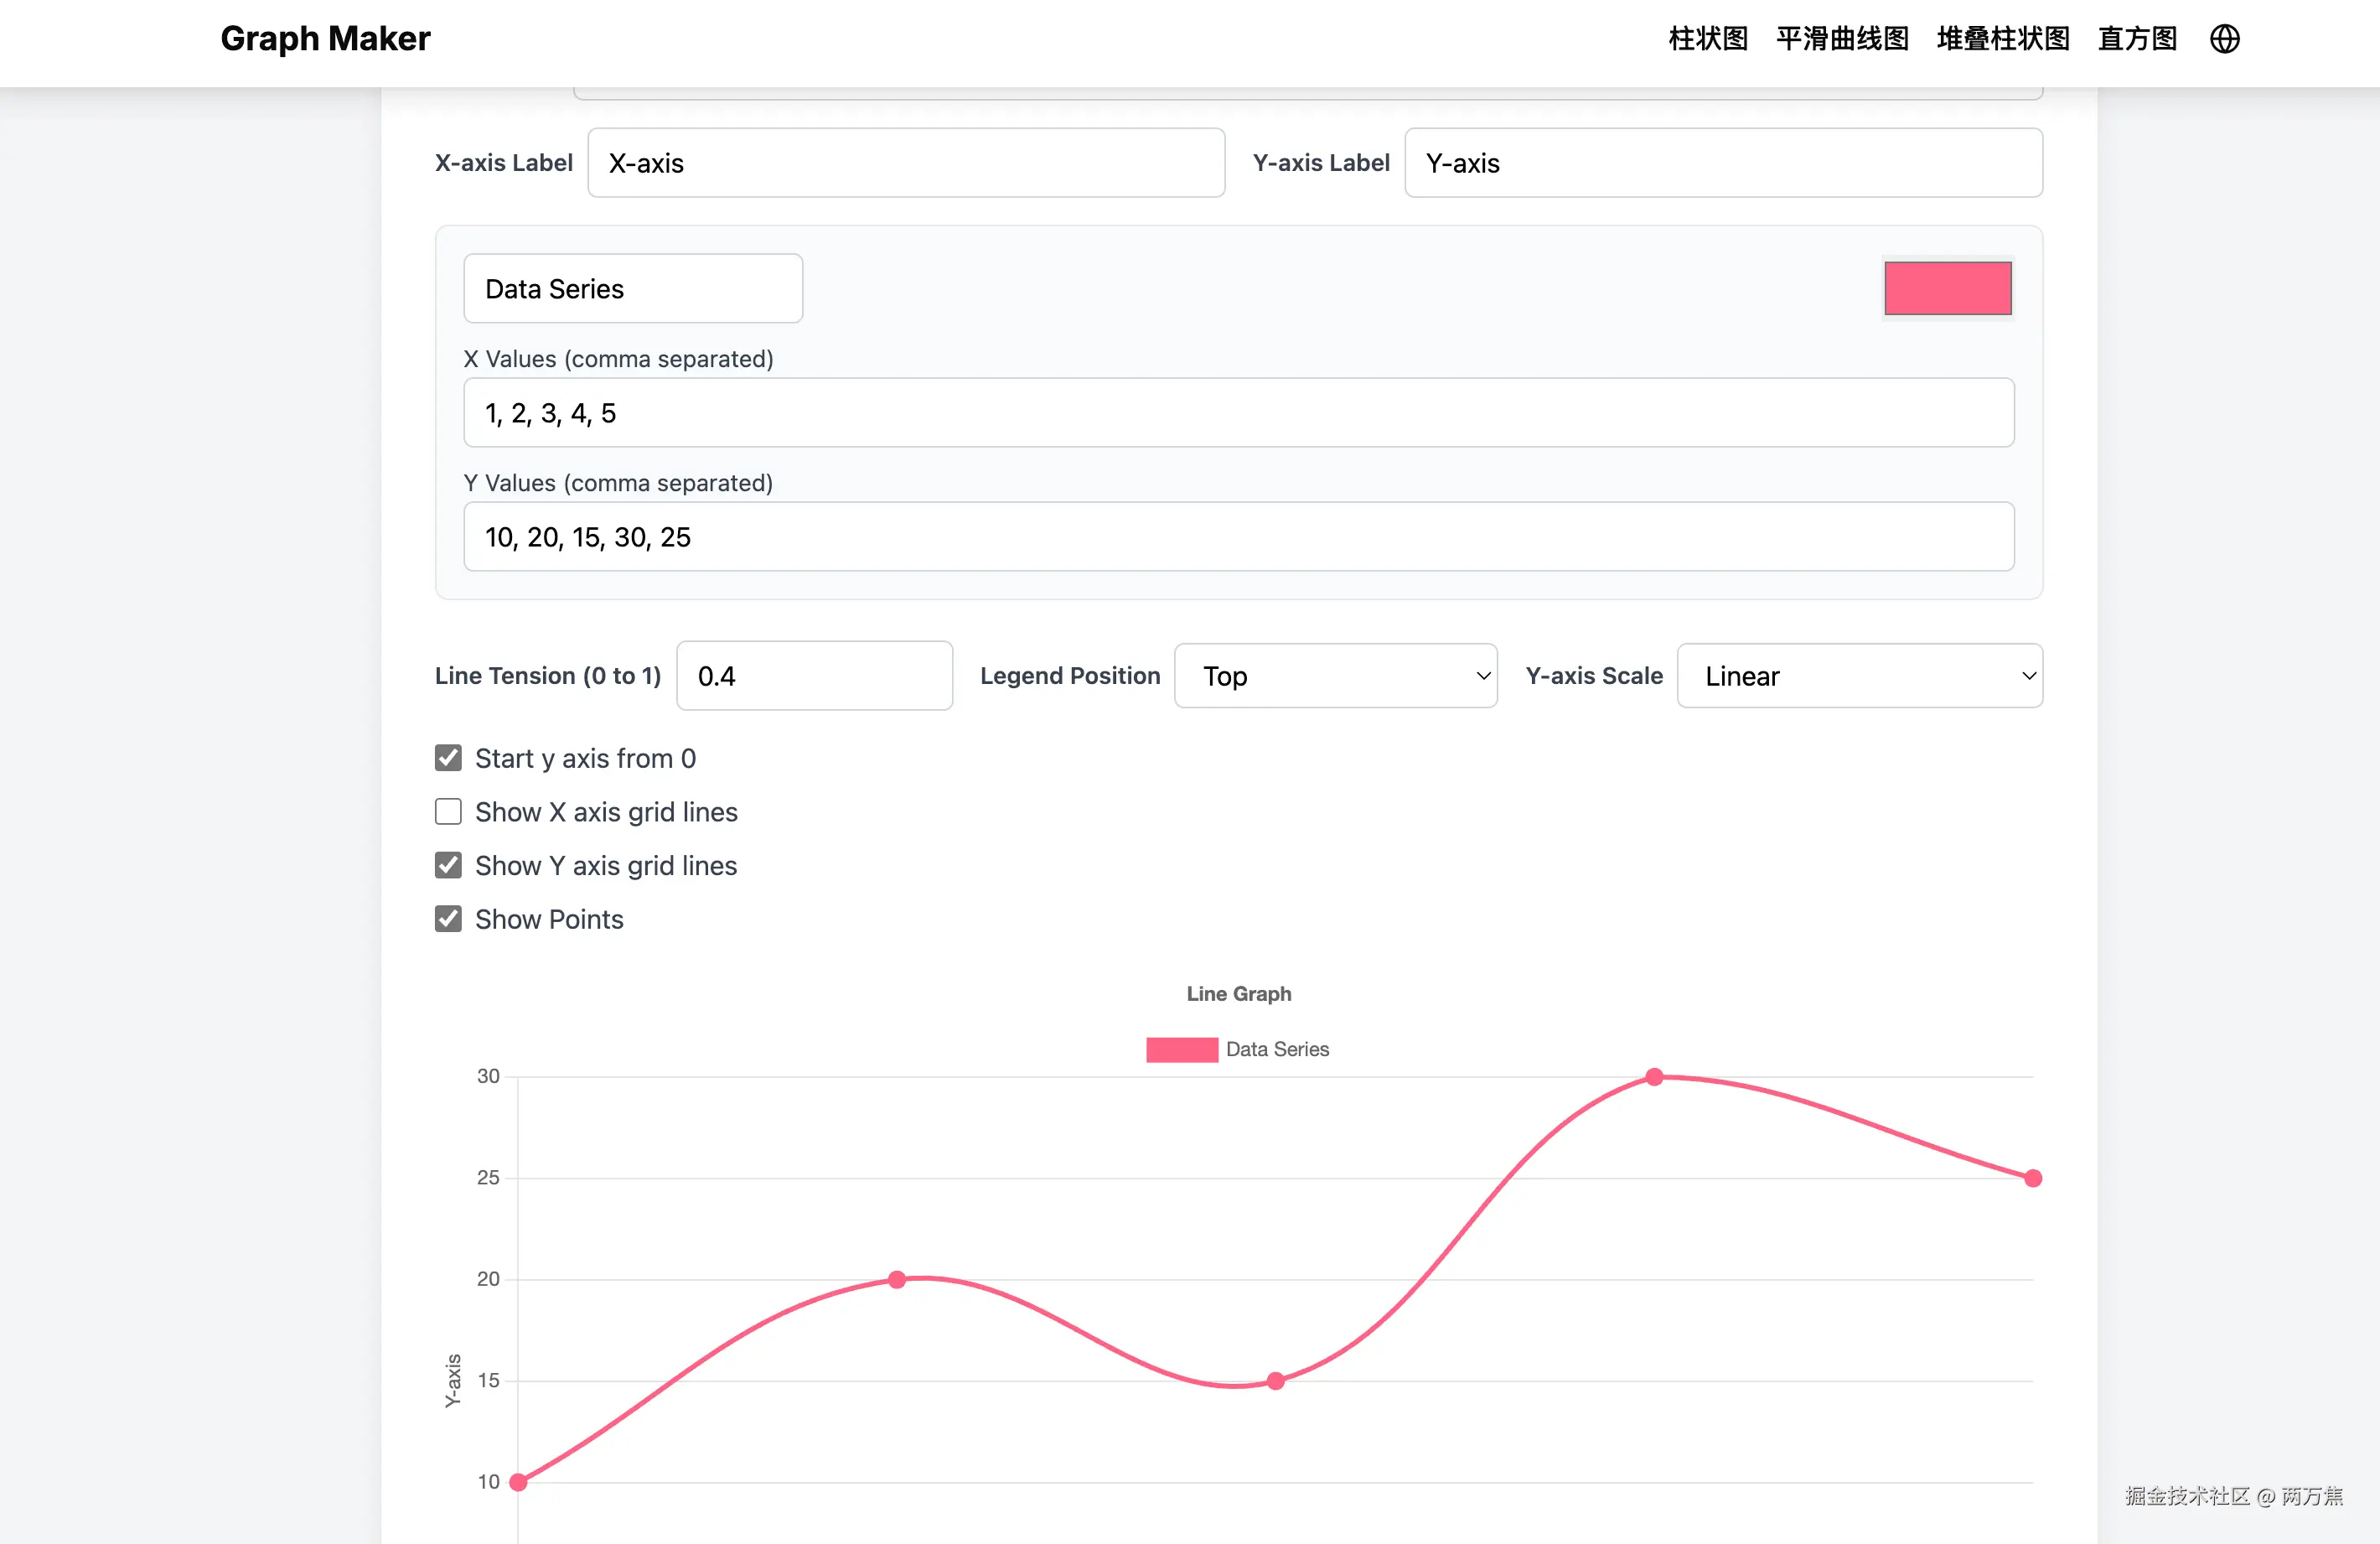
Task: Open the Legend Position dropdown
Action: pyautogui.click(x=1336, y=676)
